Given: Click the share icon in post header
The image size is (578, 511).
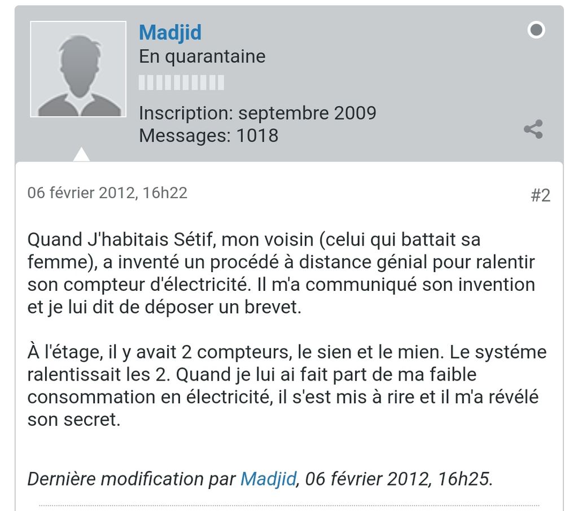Looking at the screenshot, I should click(x=533, y=129).
